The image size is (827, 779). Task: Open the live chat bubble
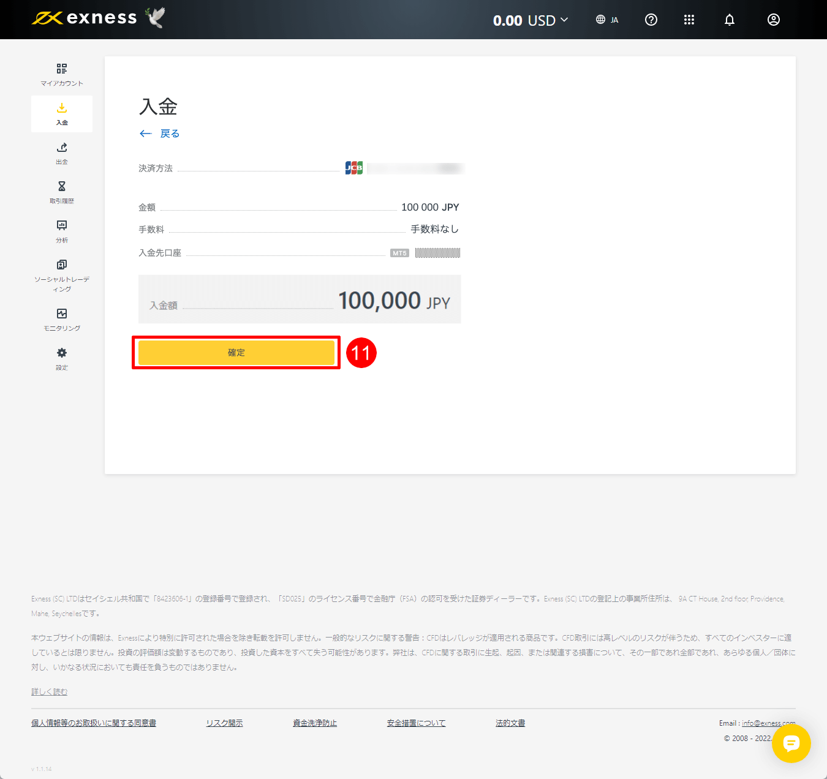click(x=791, y=744)
